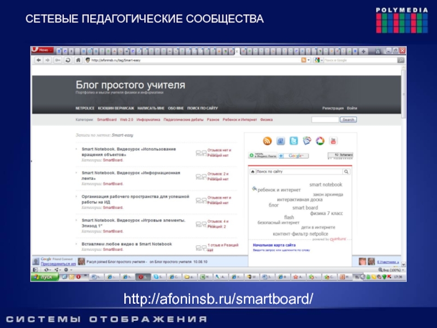This screenshot has height=328, width=437.
Task: Toggle the panel icon in browser status bar
Action: click(35, 270)
